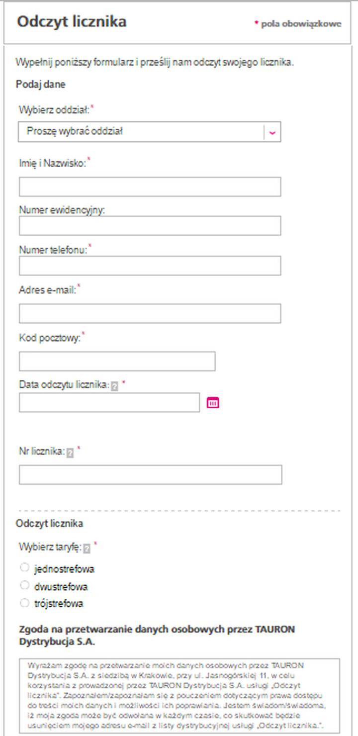This screenshot has height=736, width=358.
Task: Expand the oddział dropdown arrow
Action: point(272,132)
